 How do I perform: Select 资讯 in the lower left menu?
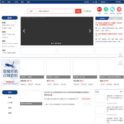pos(10,108)
